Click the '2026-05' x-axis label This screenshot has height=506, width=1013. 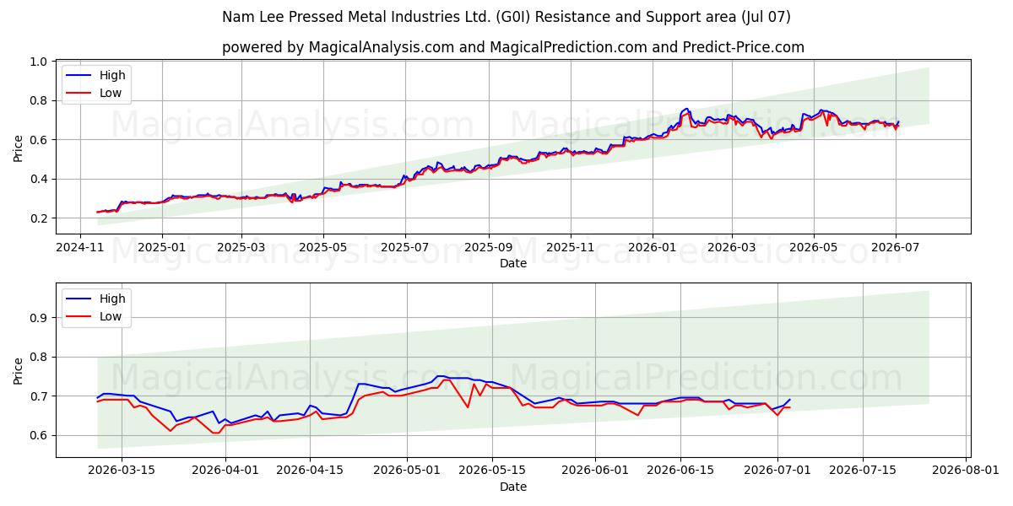tap(813, 248)
